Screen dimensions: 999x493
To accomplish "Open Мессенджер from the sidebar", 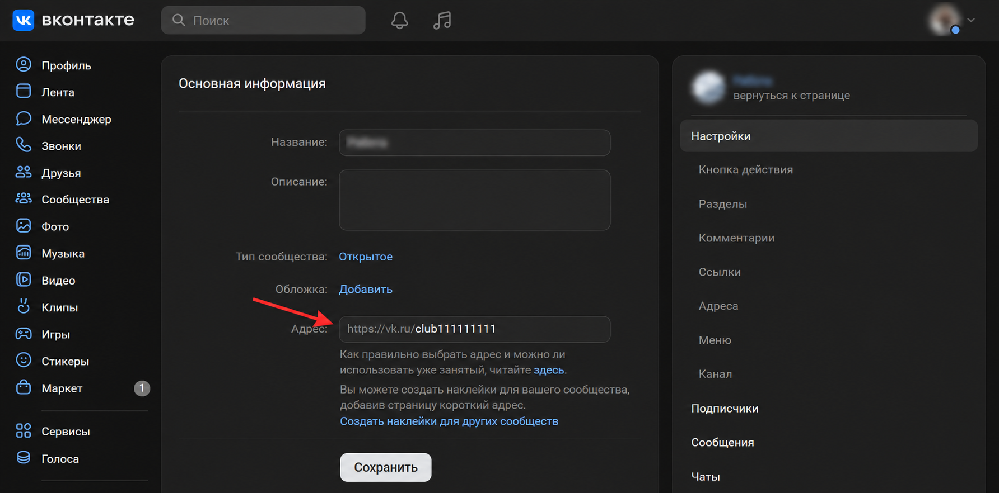I will pos(76,119).
